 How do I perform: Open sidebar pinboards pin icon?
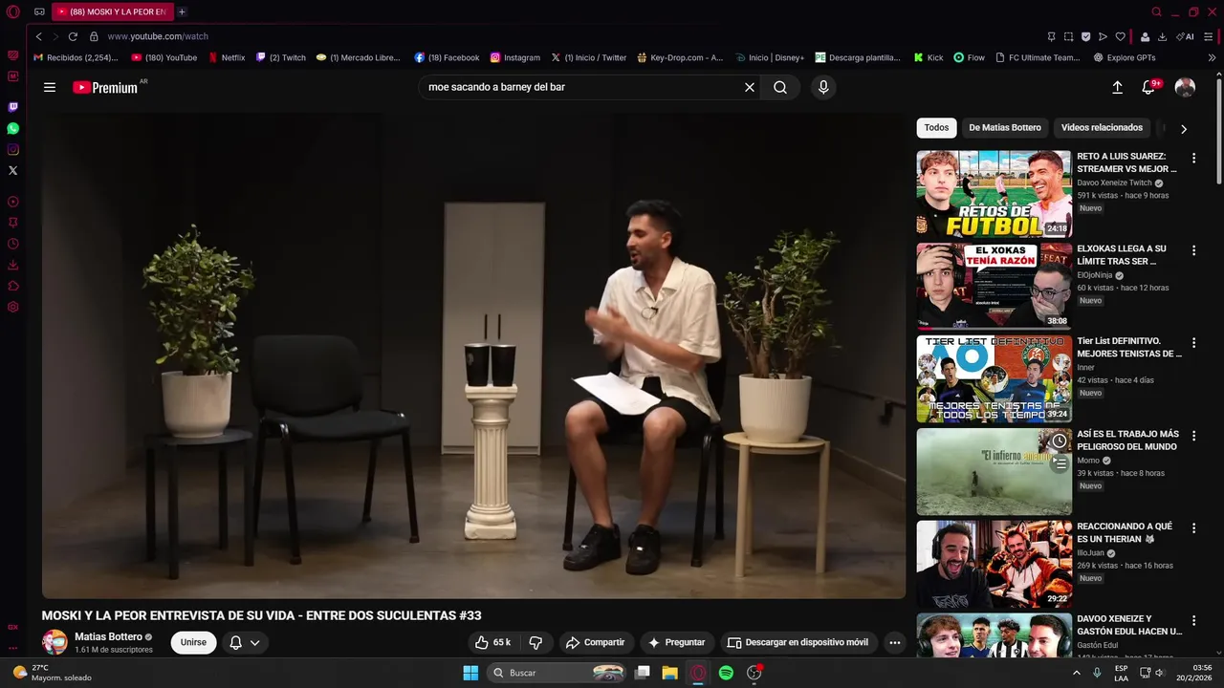tap(12, 223)
